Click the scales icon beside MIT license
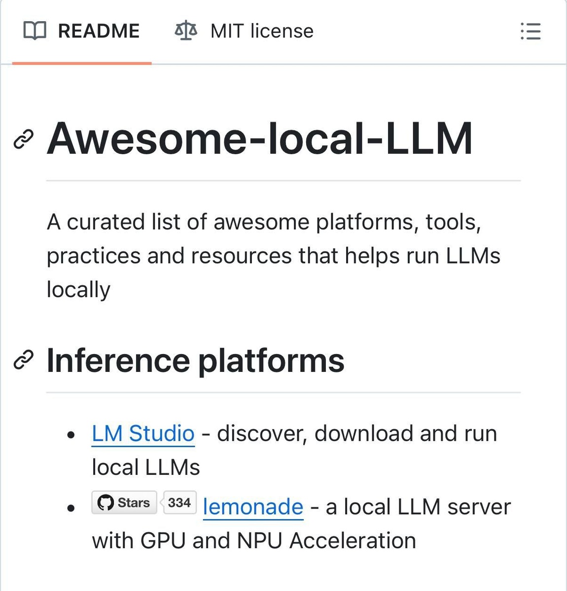Viewport: 567px width, 591px height. point(186,31)
